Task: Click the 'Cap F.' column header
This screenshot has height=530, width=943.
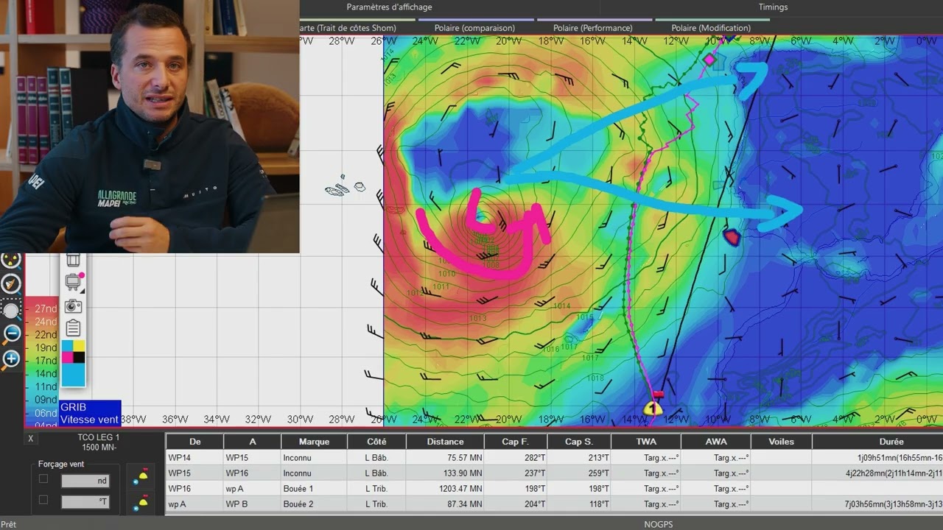Action: coord(516,442)
